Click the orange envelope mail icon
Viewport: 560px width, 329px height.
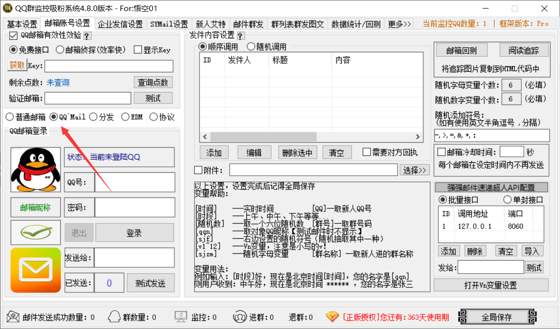point(35,270)
